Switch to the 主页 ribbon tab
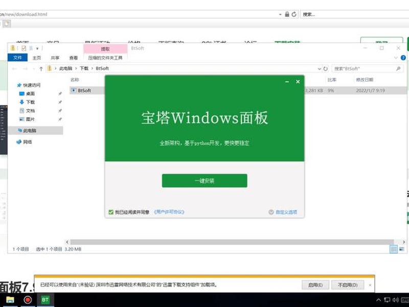409x307 pixels. click(x=36, y=58)
